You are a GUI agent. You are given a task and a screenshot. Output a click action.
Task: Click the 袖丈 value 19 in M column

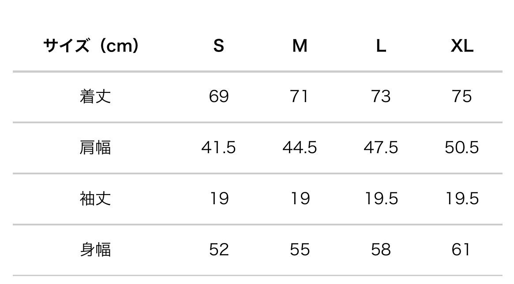(x=300, y=199)
